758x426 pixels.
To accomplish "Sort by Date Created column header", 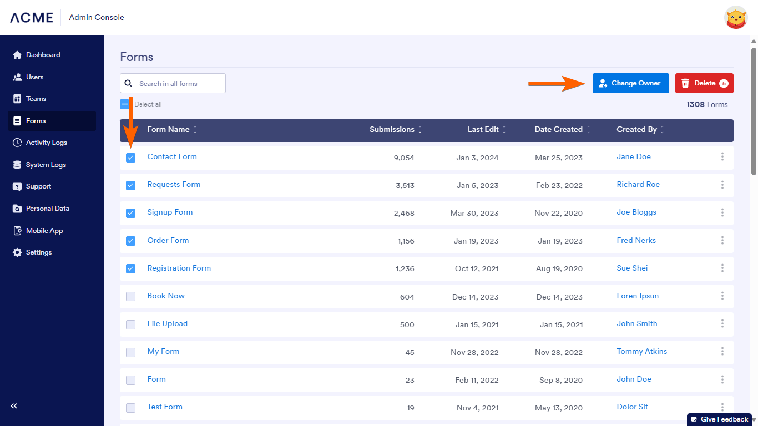I will (x=558, y=130).
